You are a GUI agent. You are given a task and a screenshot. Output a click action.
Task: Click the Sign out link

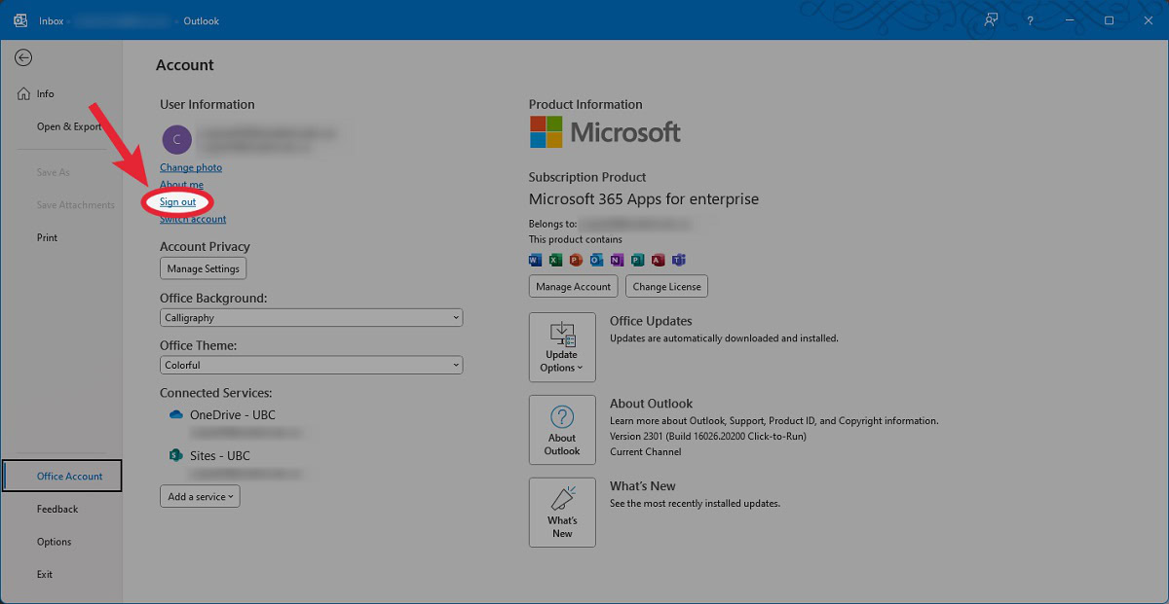(178, 202)
